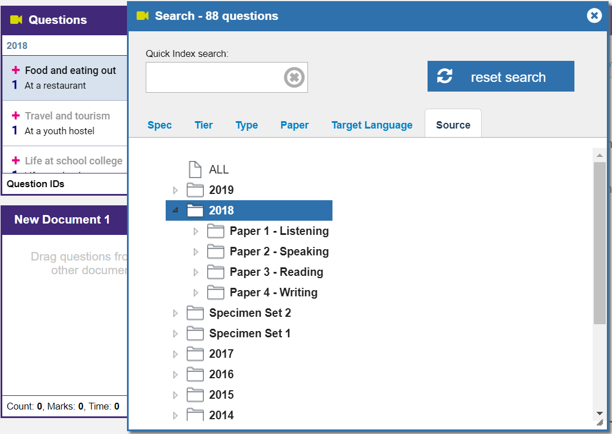
Task: Click into the Quick Index search box
Action: click(x=214, y=77)
